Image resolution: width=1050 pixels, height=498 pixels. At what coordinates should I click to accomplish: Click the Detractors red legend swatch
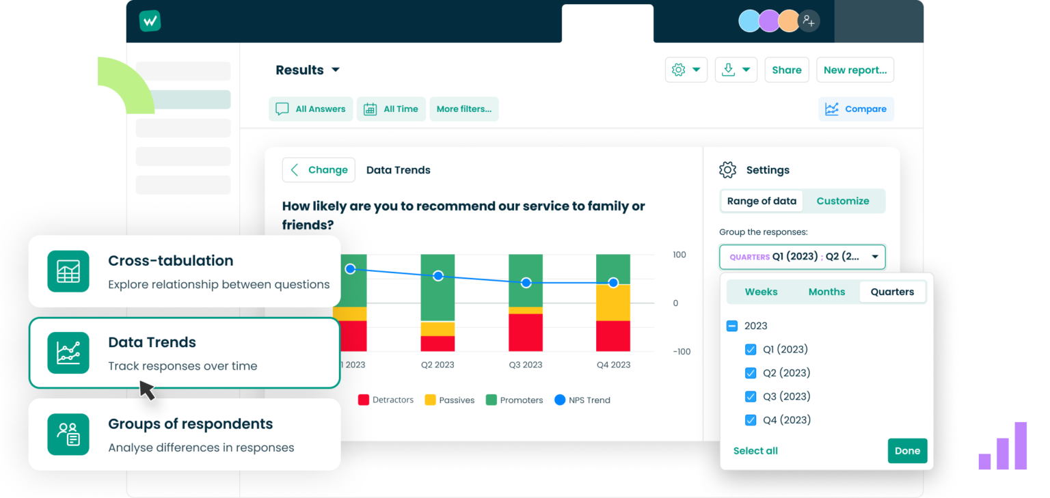(x=362, y=400)
